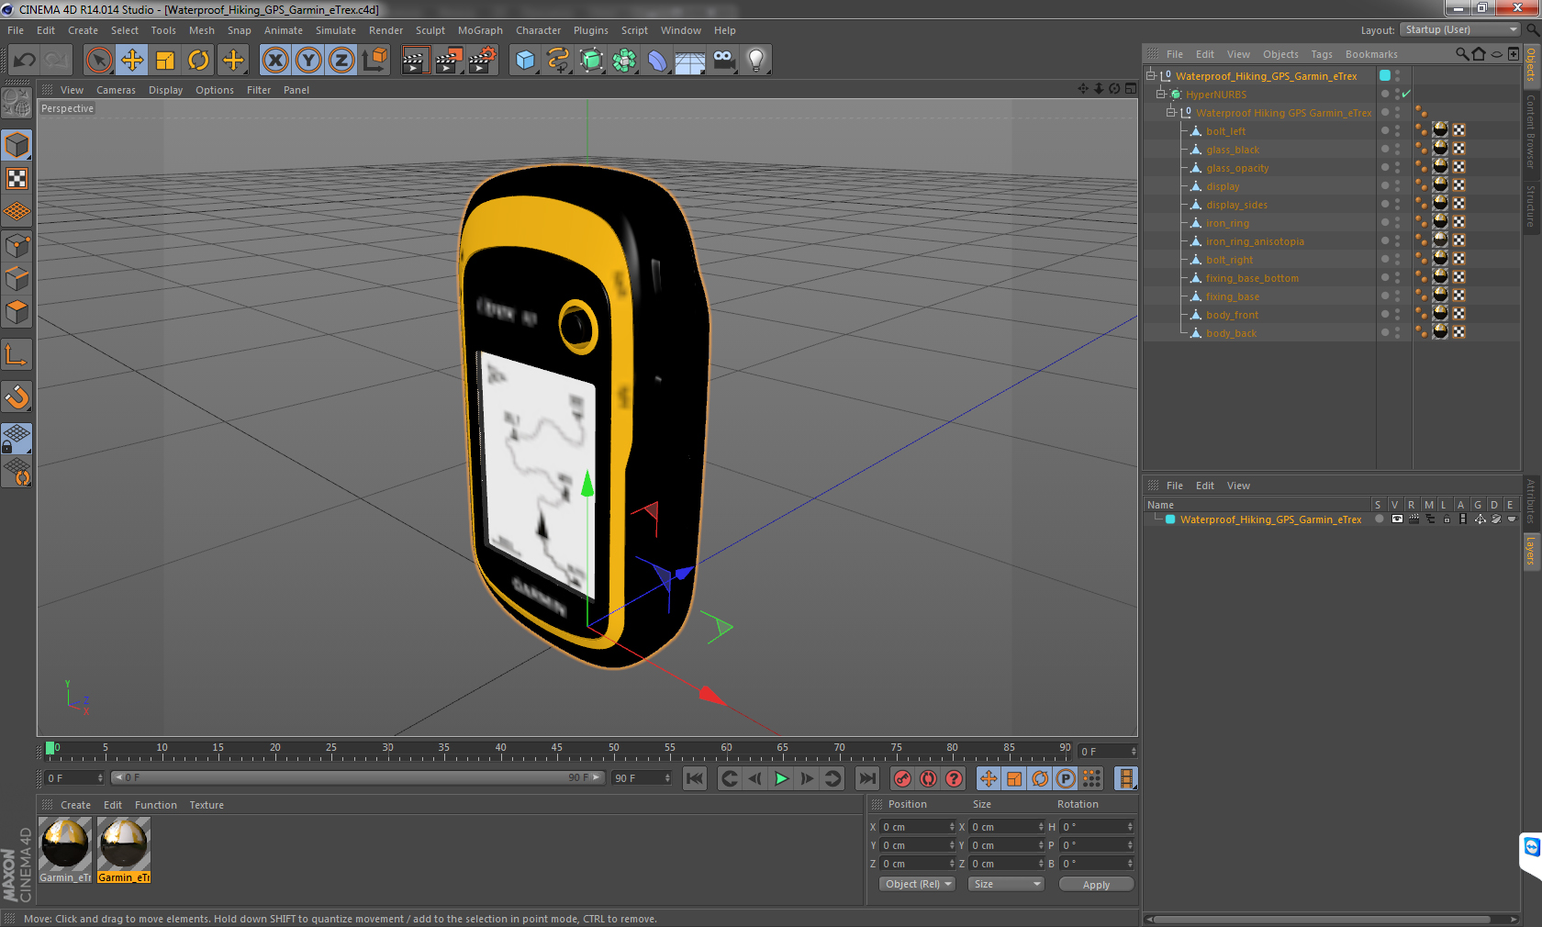Open the MoGraph menu
Viewport: 1542px width, 927px height.
point(480,30)
